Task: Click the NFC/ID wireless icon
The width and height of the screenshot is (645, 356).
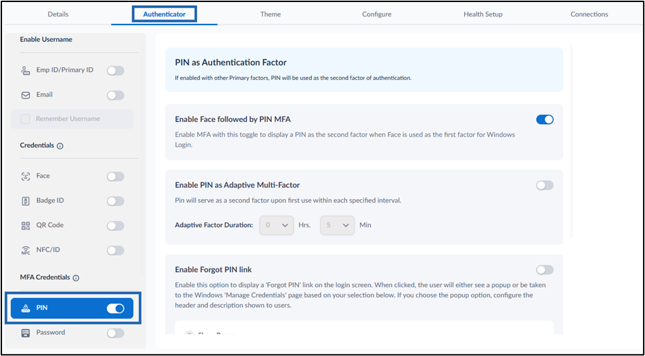Action: point(25,251)
